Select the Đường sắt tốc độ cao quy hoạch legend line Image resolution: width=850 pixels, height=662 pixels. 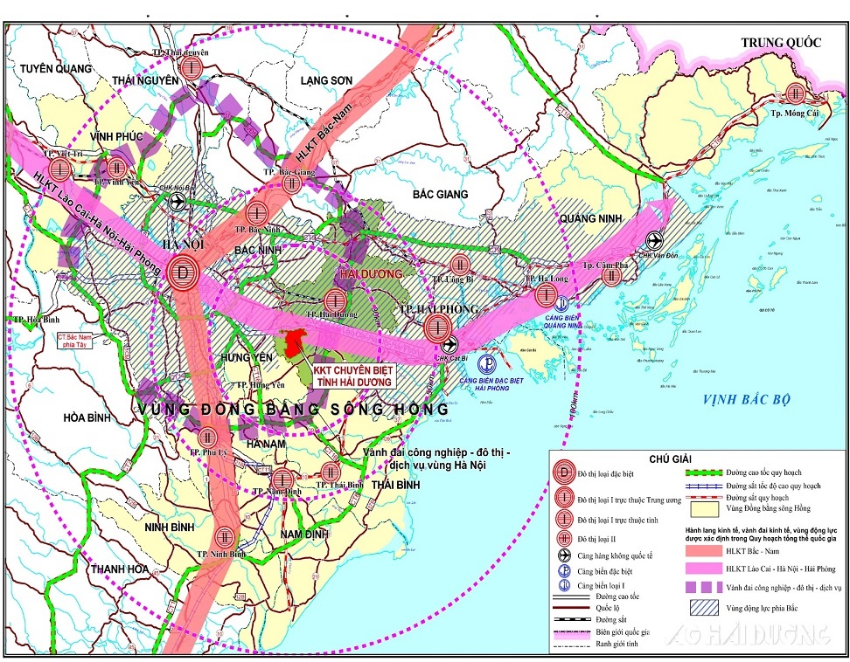tap(704, 486)
